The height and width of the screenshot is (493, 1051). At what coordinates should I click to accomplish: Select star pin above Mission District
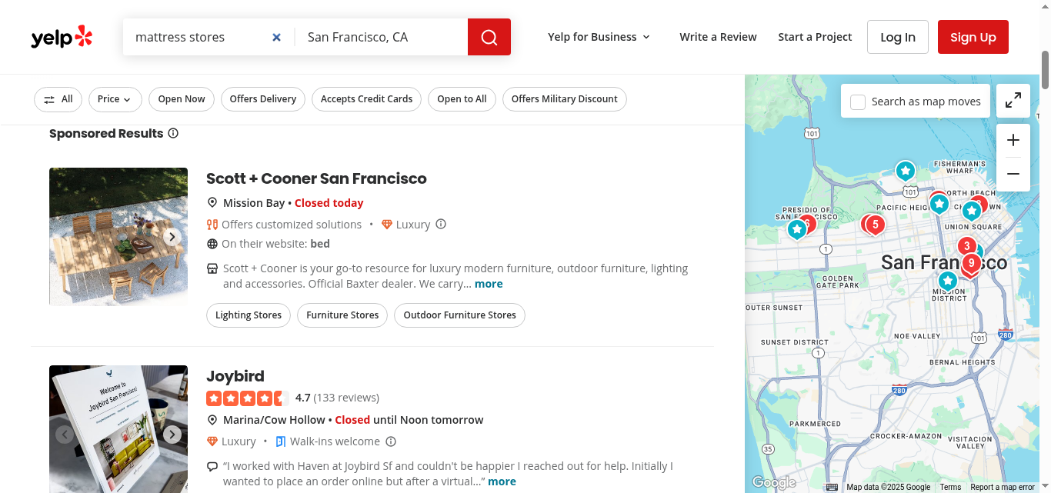948,281
